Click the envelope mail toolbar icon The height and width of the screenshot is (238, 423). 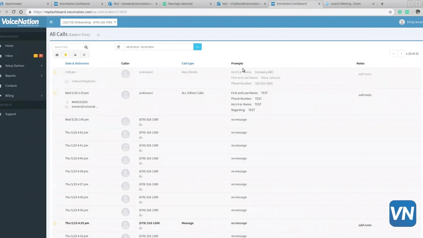tap(57, 55)
